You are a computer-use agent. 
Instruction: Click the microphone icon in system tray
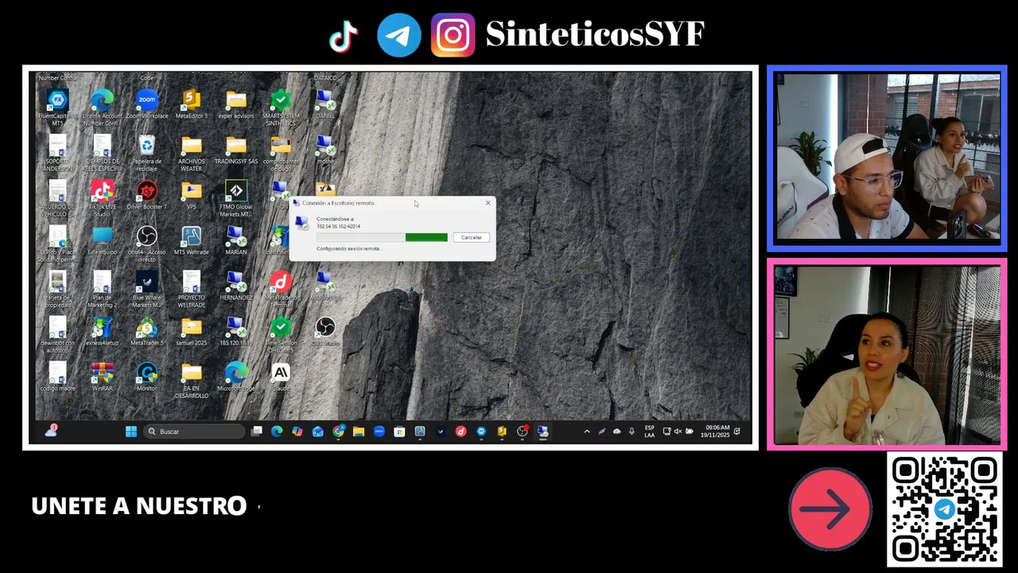point(631,431)
